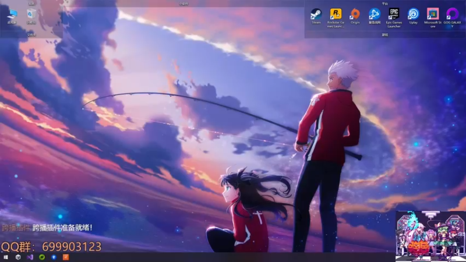This screenshot has height=262, width=466.
Task: Open the Uplay shortcut
Action: [x=413, y=16]
